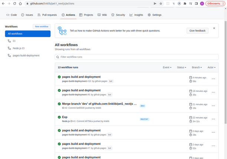
Task: Open the Actor filter dropdown
Action: pos(211,67)
